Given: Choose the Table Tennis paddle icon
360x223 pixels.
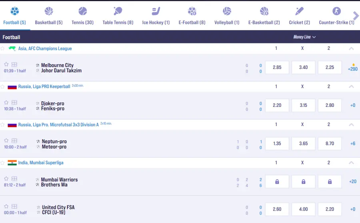Looking at the screenshot, I should pos(118,11).
